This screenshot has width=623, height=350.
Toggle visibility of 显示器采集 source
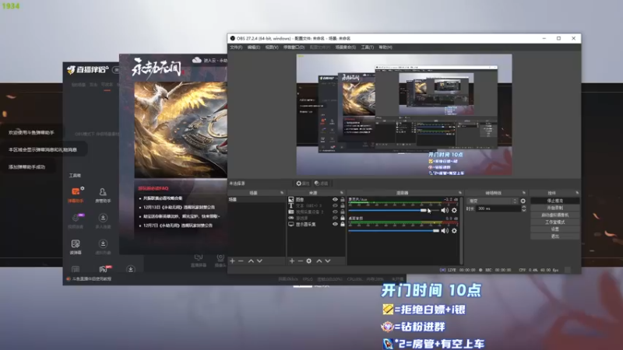335,224
